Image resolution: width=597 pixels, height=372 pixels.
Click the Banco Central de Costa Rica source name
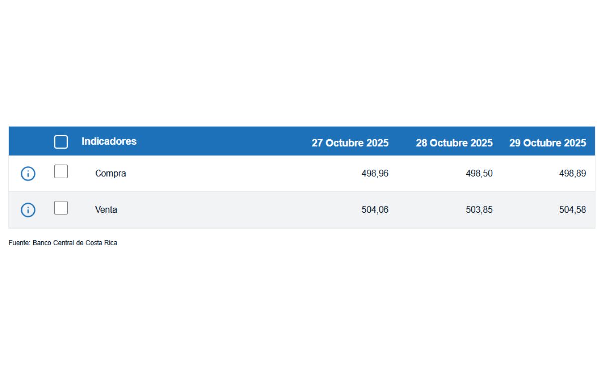[x=75, y=243]
